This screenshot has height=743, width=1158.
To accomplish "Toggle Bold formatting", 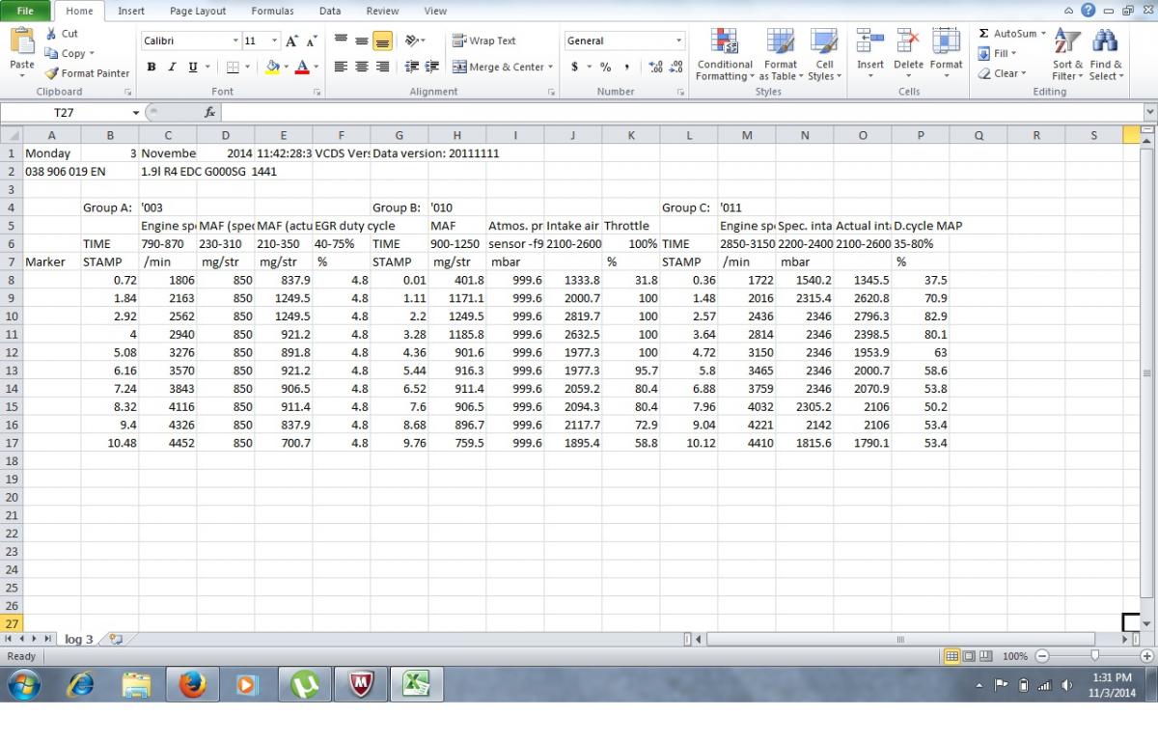I will tap(152, 67).
